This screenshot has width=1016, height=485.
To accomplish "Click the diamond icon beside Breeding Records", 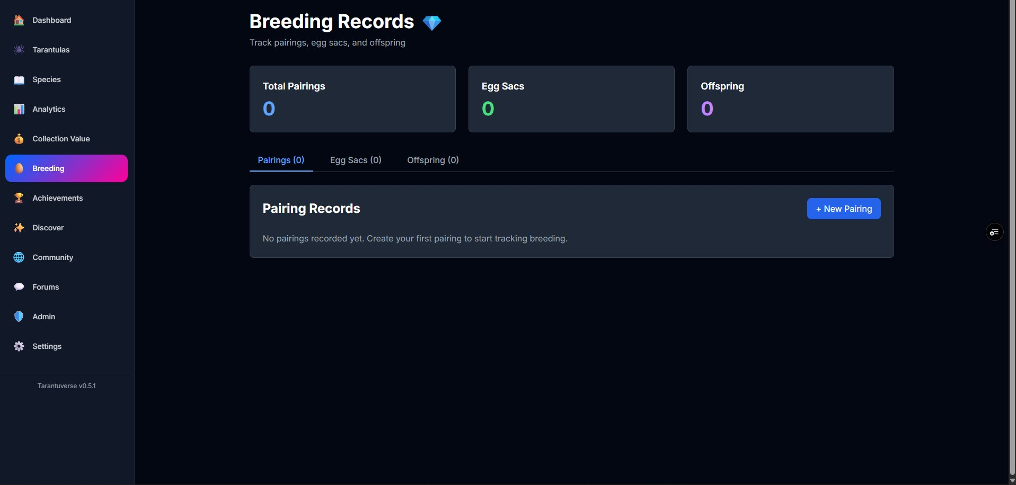I will pos(432,23).
